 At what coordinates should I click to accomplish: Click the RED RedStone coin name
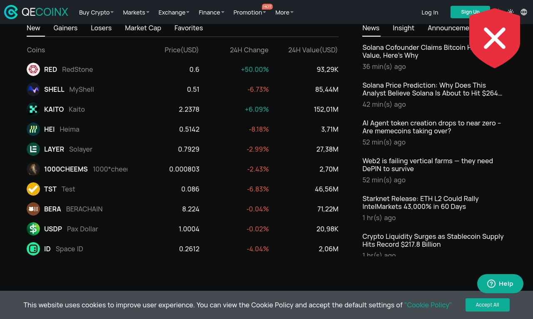pos(68,69)
